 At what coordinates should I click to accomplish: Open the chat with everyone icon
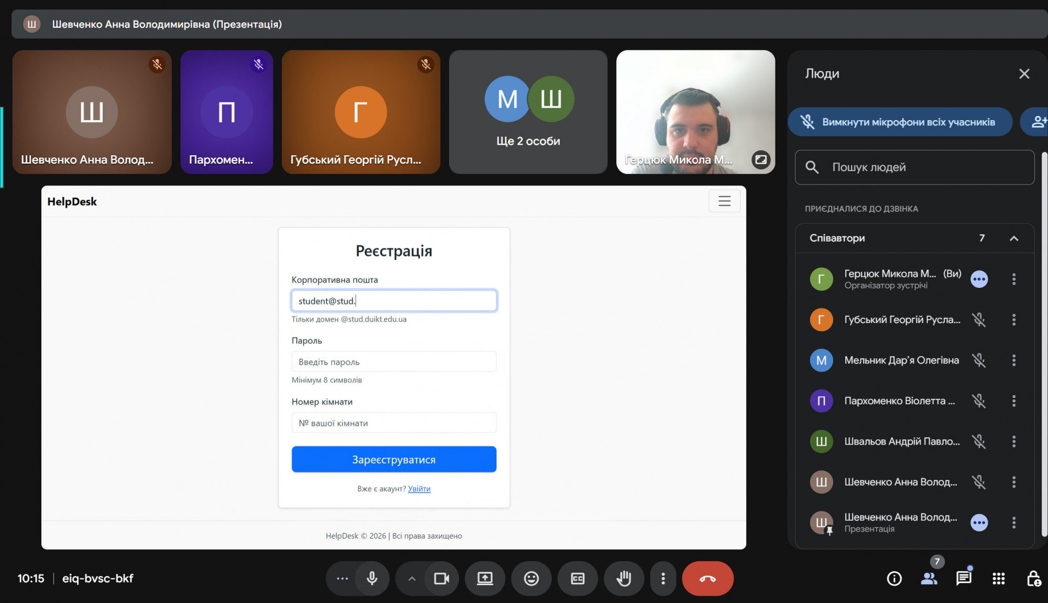964,578
